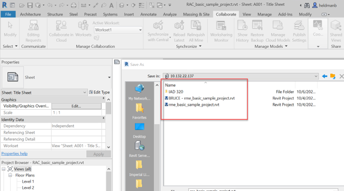Screen dimensions: 344x191
Task: Click Relinquish All Mine
Action: [x=196, y=31]
